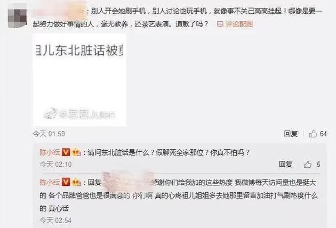Click the 今天 02:54 timestamp
336x228 pixels.
click(x=55, y=220)
